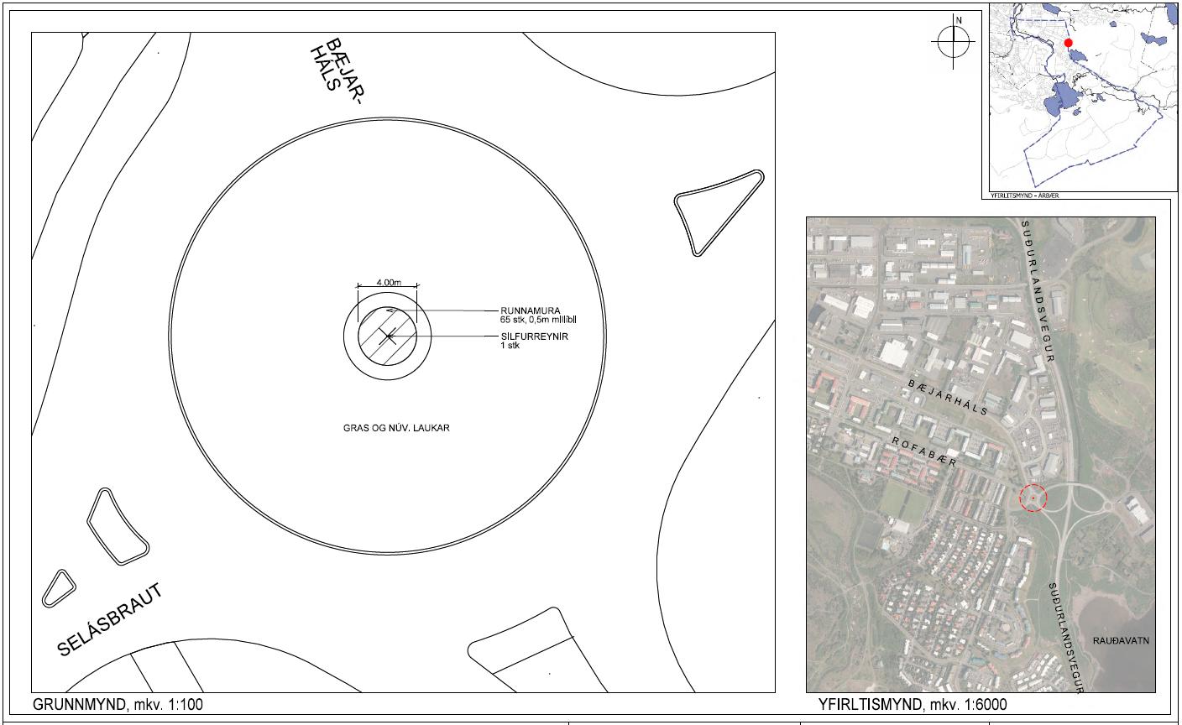This screenshot has width=1182, height=725.
Task: Click the cross marker at roundabout center
Action: [387, 336]
